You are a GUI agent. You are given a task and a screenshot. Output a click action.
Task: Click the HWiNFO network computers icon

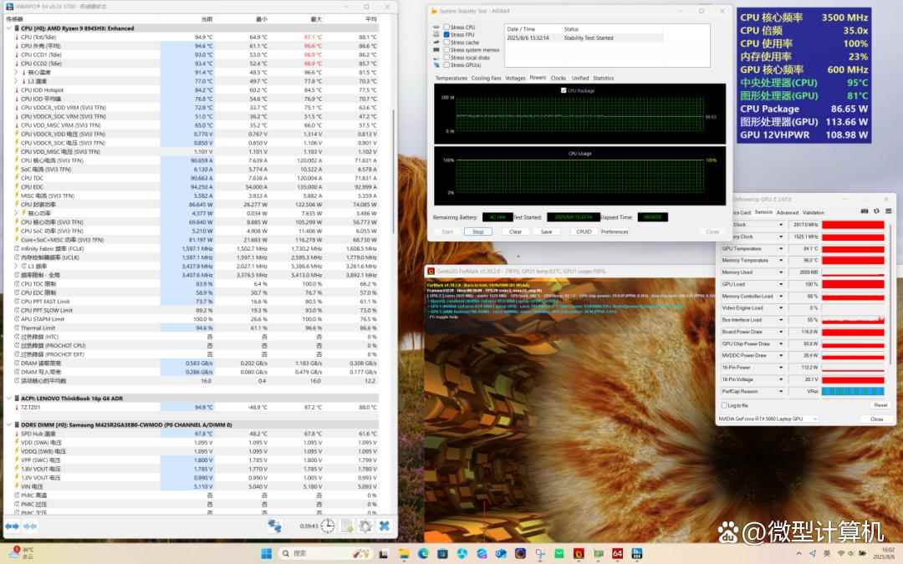(274, 526)
